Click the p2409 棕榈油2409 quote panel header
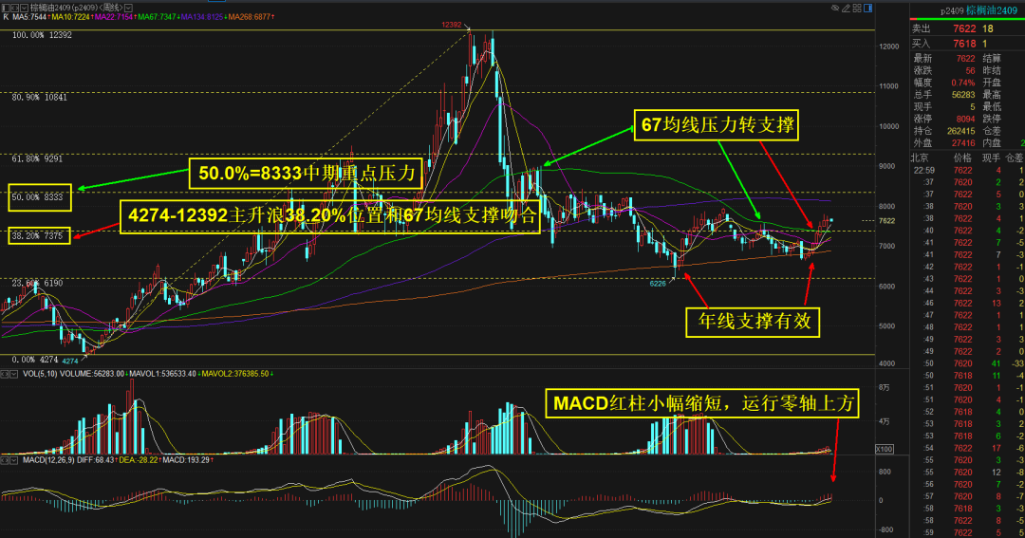The image size is (1025, 538). point(978,10)
